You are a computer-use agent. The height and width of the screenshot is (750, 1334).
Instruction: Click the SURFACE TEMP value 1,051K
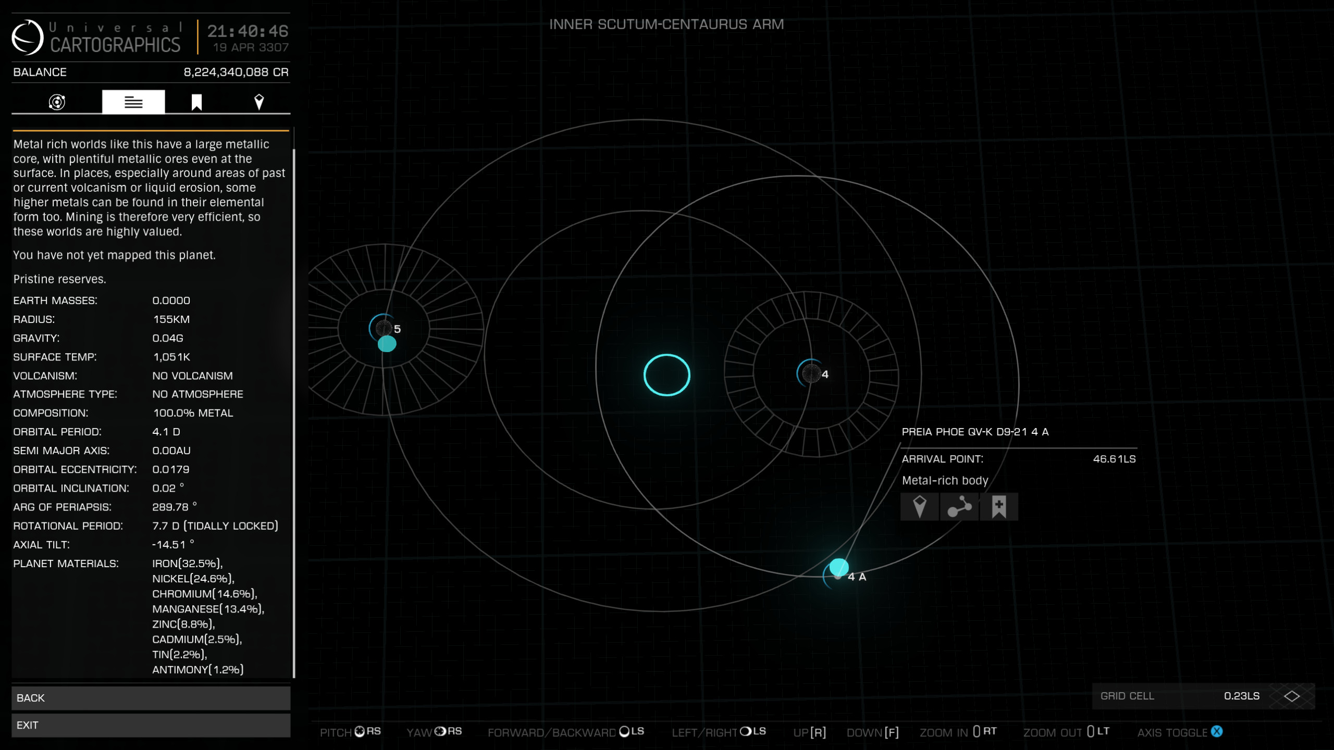point(171,357)
